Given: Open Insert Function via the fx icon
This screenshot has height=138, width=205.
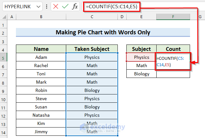Looking at the screenshot, I should click(75, 6).
